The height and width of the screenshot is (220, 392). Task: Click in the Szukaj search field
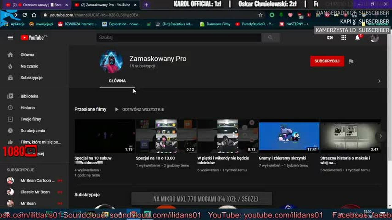(x=179, y=37)
